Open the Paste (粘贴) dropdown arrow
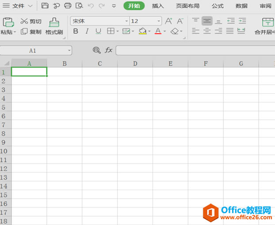The height and width of the screenshot is (225, 275). pos(15,32)
